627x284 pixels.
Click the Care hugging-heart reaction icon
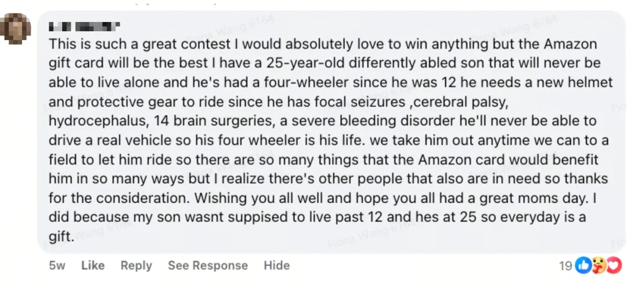599,265
